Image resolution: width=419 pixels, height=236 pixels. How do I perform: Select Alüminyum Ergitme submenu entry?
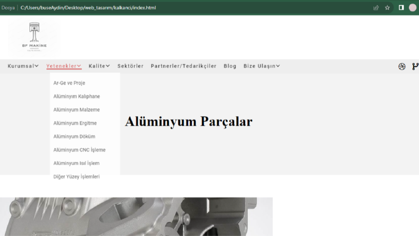coord(75,123)
